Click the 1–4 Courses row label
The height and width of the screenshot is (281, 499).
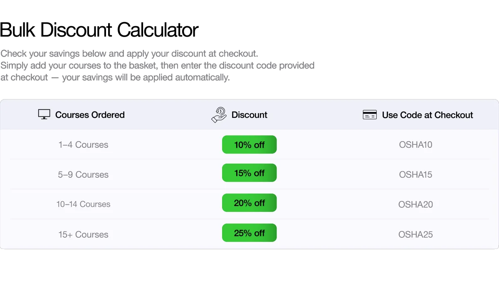[83, 145]
